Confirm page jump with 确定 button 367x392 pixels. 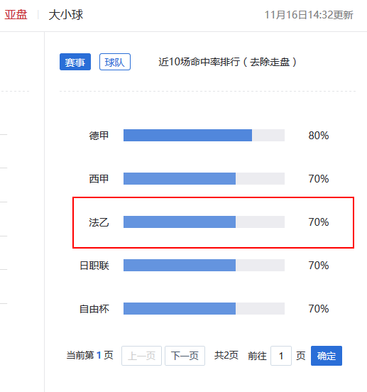pyautogui.click(x=327, y=356)
